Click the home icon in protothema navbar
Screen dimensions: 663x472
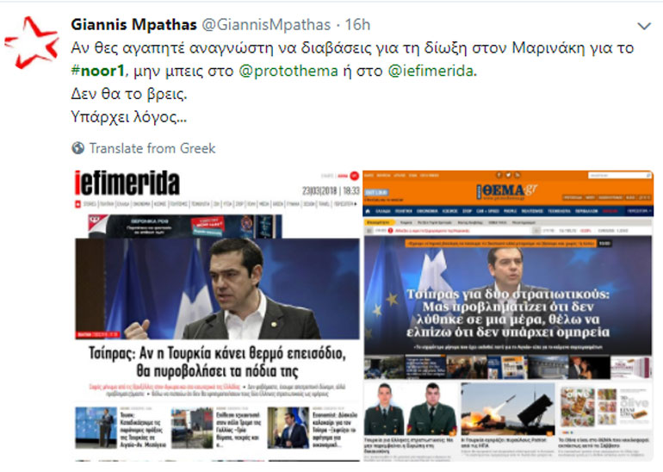[x=368, y=211]
